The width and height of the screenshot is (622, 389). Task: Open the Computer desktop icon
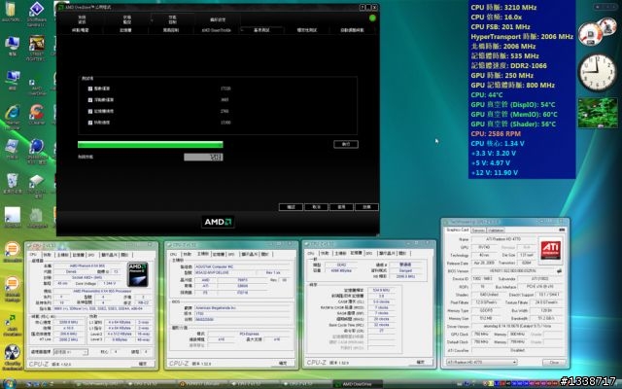[12, 46]
